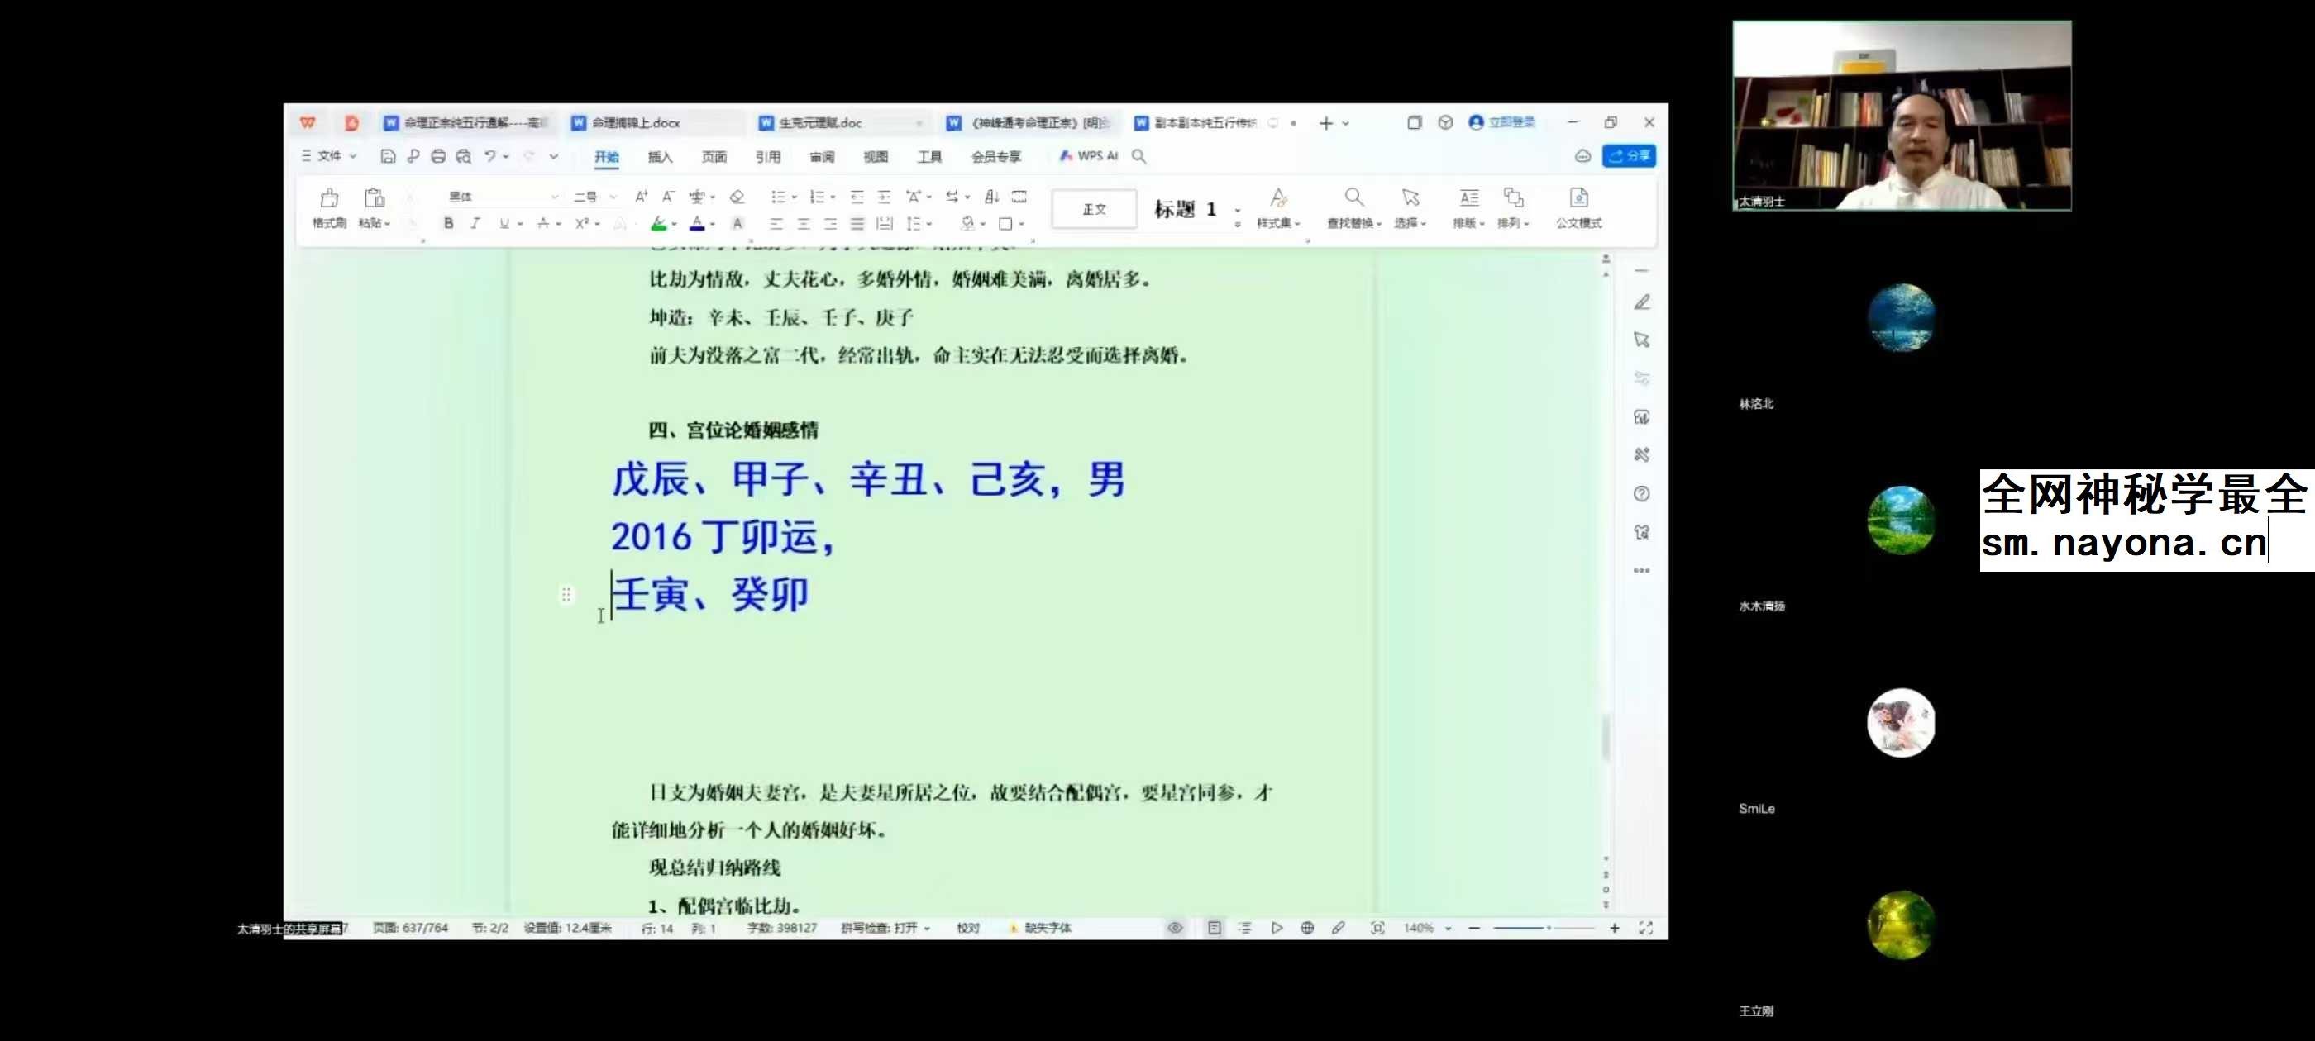
Task: Open the zoom percentage 140% dropdown
Action: pyautogui.click(x=1449, y=929)
